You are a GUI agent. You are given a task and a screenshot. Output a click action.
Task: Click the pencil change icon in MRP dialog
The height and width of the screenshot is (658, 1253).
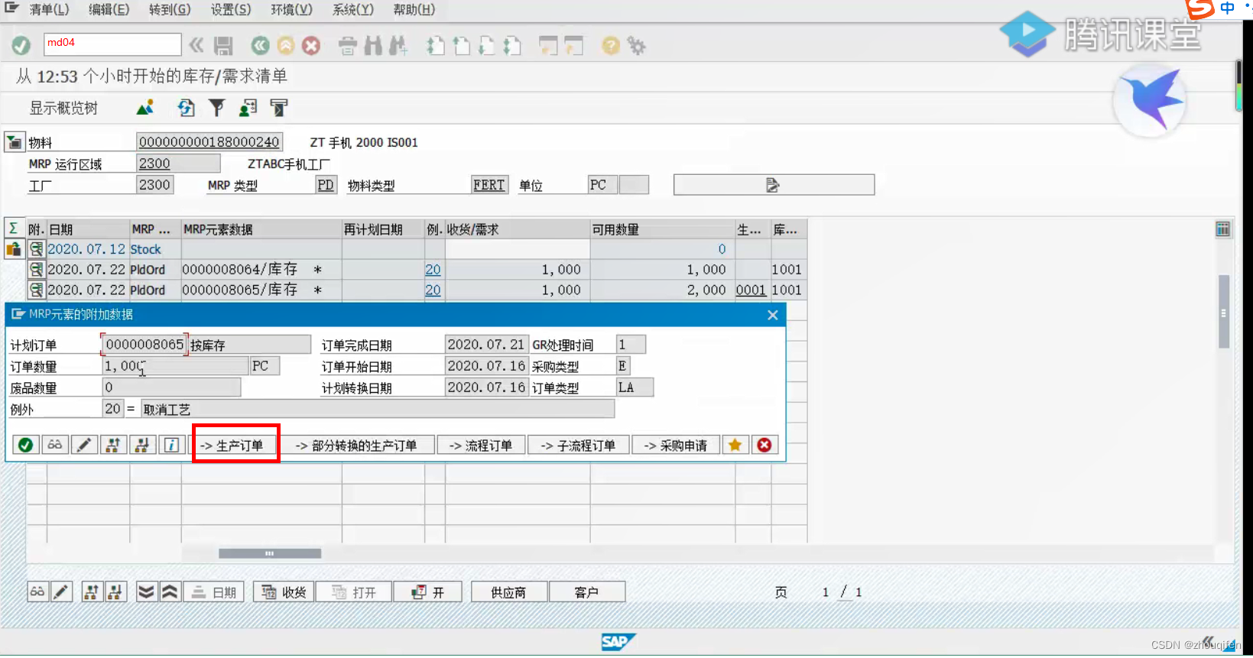pyautogui.click(x=84, y=445)
